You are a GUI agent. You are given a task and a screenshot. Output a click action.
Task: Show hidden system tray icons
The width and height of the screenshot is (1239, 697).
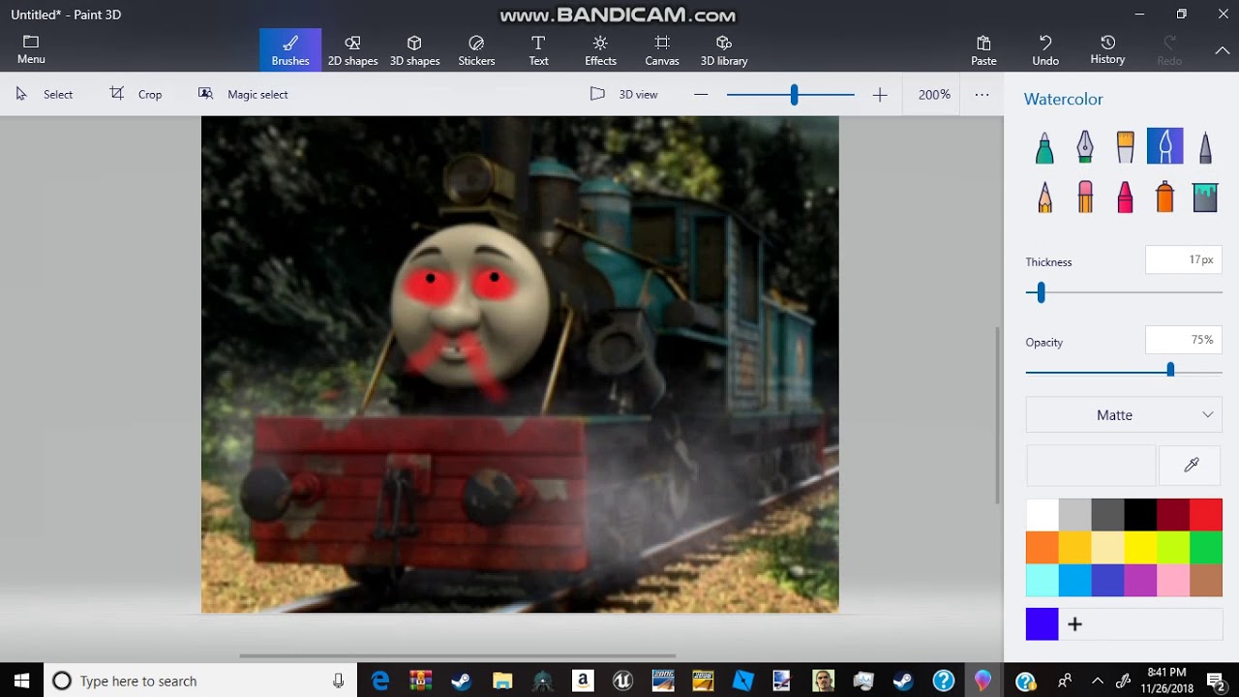tap(1097, 681)
